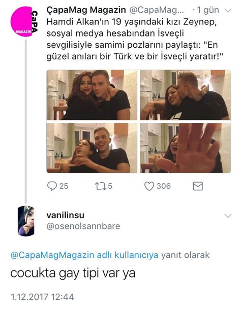Share the tweet via envelope message icon

click(198, 186)
